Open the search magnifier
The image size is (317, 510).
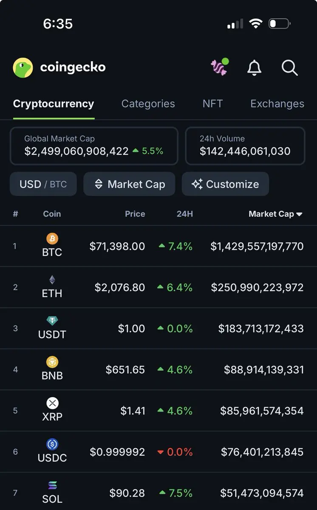click(x=290, y=68)
